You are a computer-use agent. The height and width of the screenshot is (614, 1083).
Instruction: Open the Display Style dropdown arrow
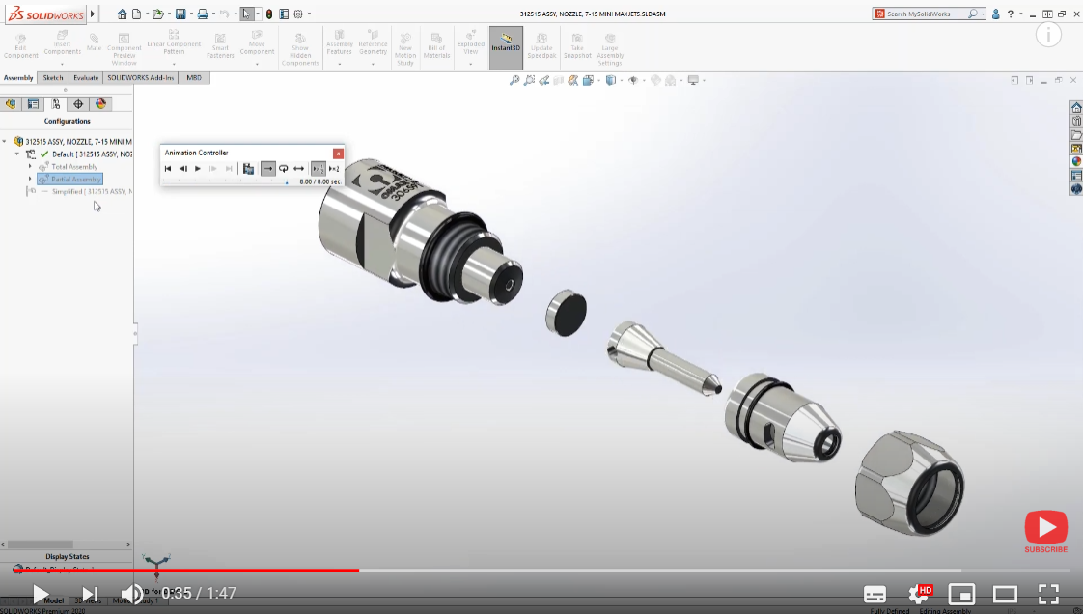click(x=622, y=81)
